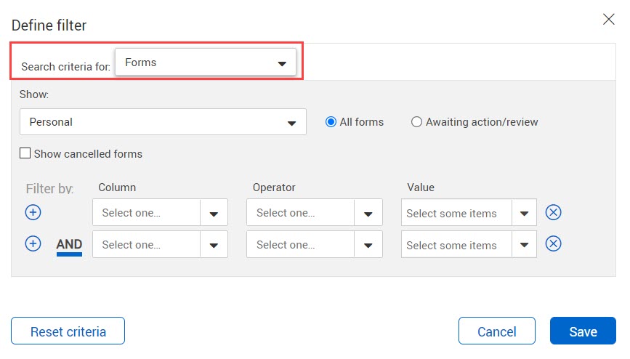Click the plus icon beside AND
Image resolution: width=630 pixels, height=359 pixels.
tap(33, 243)
